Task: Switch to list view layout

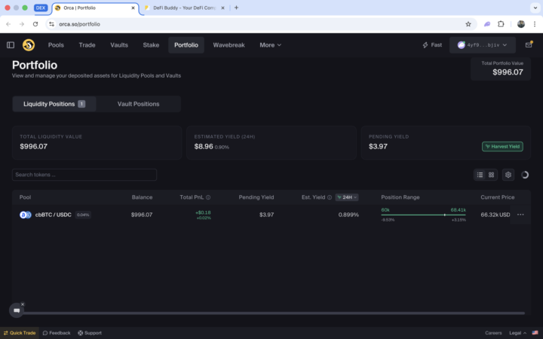Action: tap(480, 175)
